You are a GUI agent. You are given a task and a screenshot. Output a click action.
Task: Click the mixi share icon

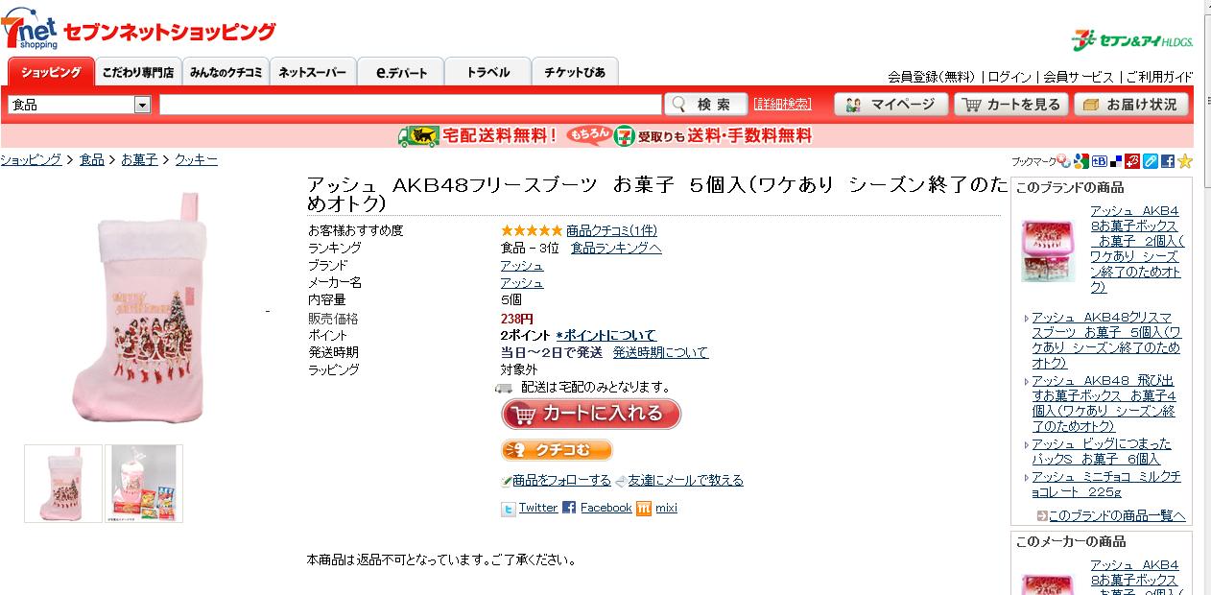644,509
